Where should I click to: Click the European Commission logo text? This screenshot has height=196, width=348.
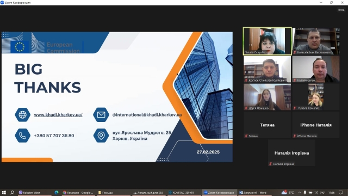click(x=63, y=47)
